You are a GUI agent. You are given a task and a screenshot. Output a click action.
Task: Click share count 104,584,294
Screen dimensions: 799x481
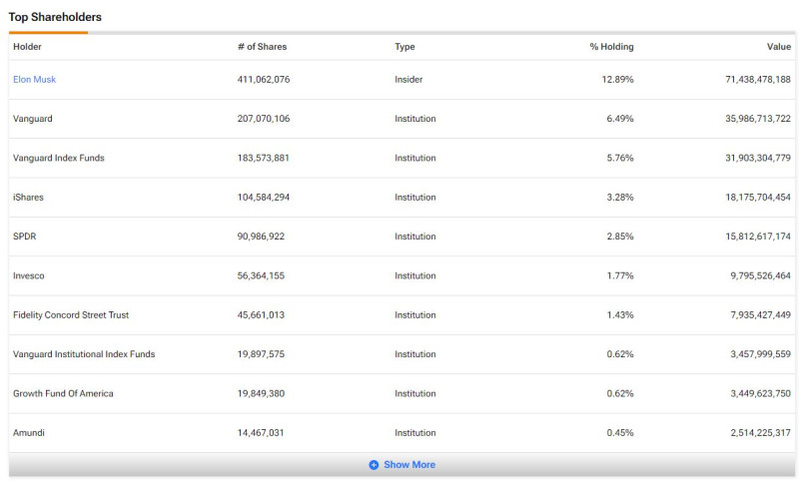[x=264, y=197]
